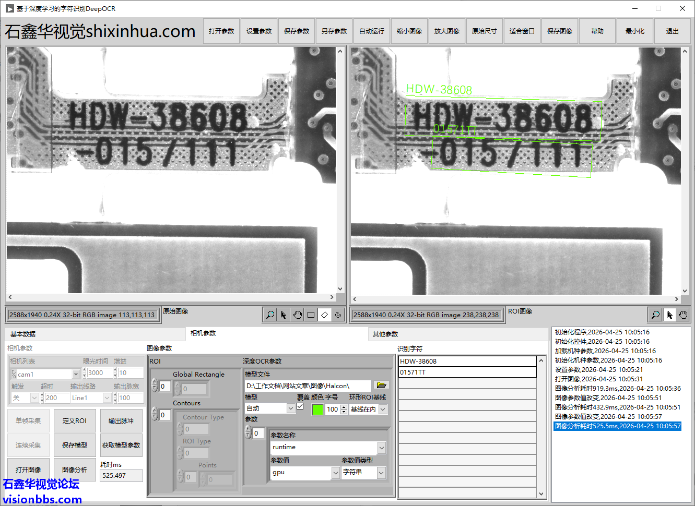
Task: Expand the 参数名称 dropdown showing runtime
Action: point(382,447)
